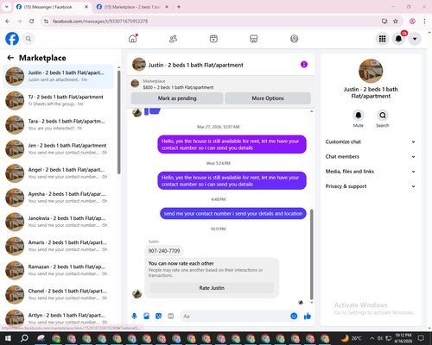Open Chrome profile avatar icon

pos(412,21)
